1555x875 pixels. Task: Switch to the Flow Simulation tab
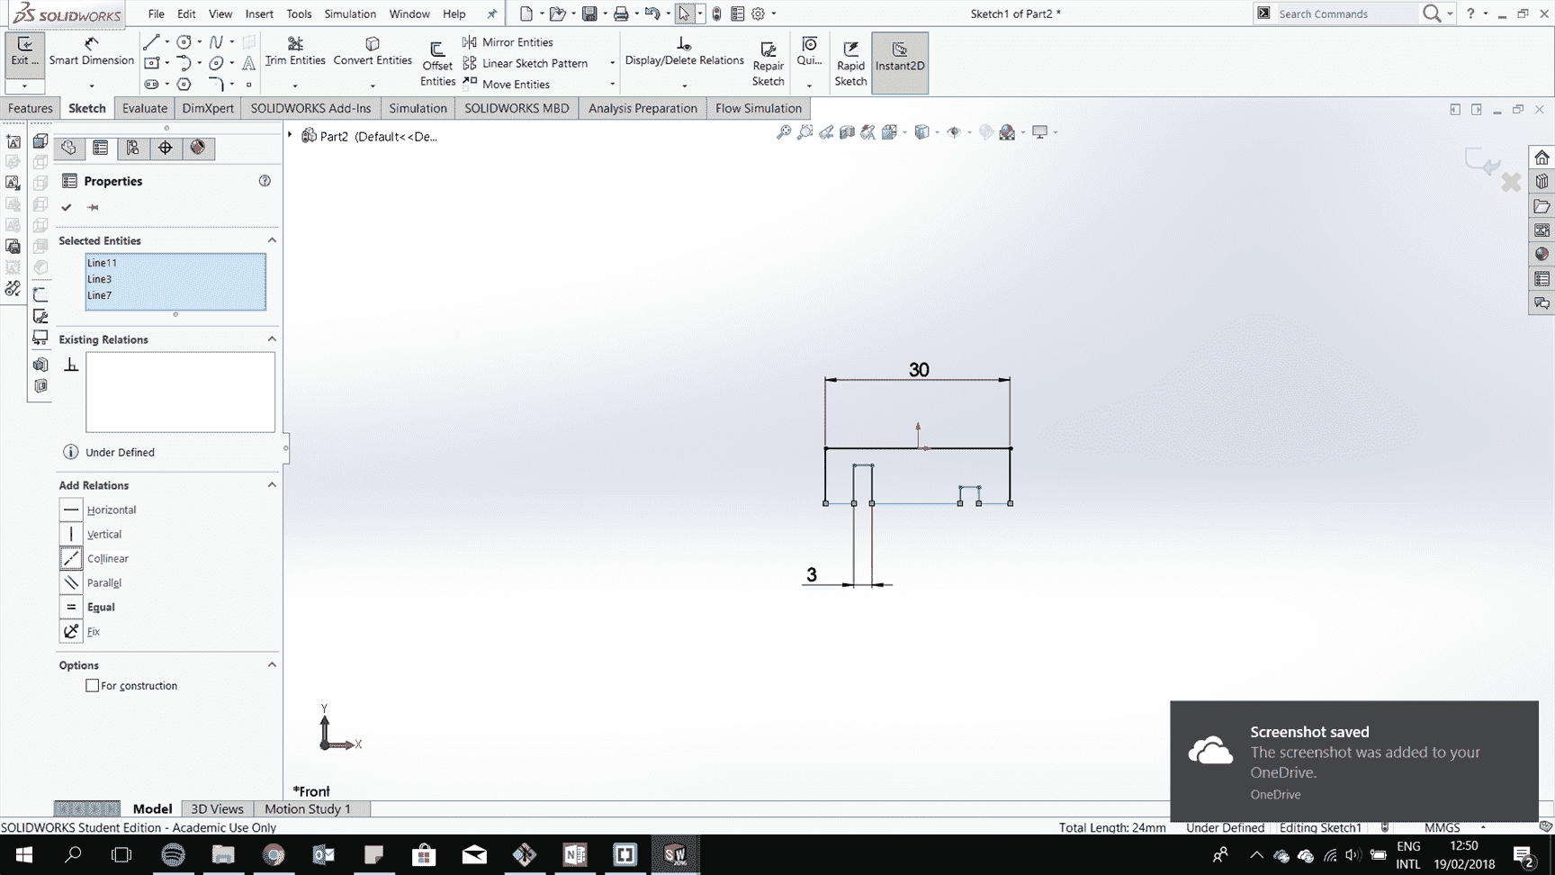[x=758, y=108]
